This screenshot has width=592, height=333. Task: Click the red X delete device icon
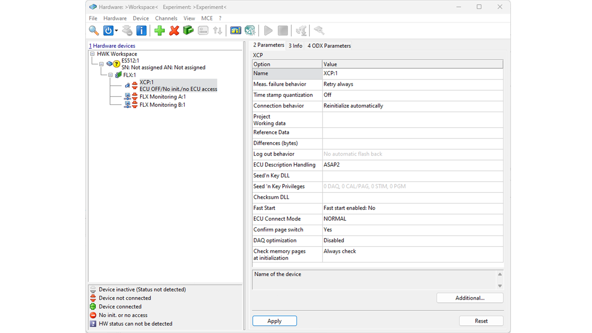pyautogui.click(x=174, y=31)
